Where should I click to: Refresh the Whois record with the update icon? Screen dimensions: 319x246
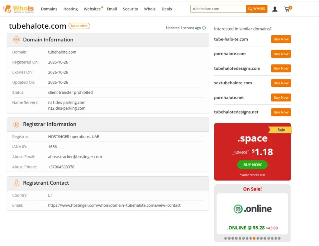(204, 28)
